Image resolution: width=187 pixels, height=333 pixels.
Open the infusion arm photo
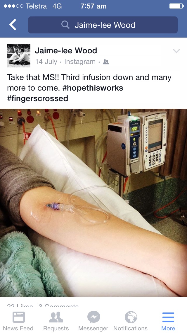tap(93, 203)
